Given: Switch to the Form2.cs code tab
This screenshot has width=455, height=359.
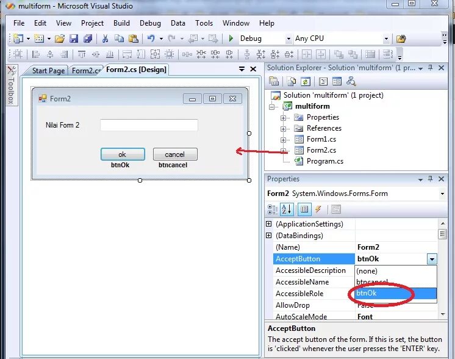Looking at the screenshot, I should point(86,71).
